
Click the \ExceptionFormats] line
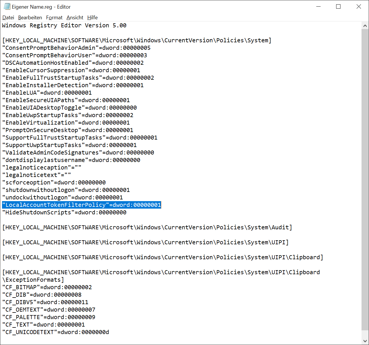33,280
